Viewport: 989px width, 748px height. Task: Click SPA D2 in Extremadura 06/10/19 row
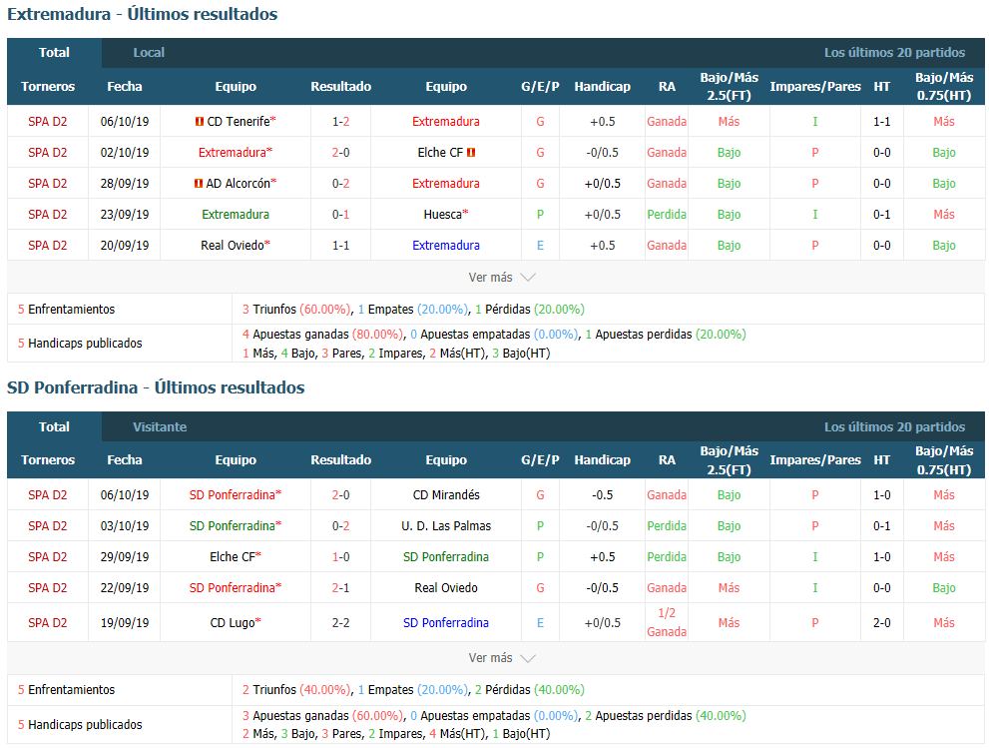coord(47,122)
